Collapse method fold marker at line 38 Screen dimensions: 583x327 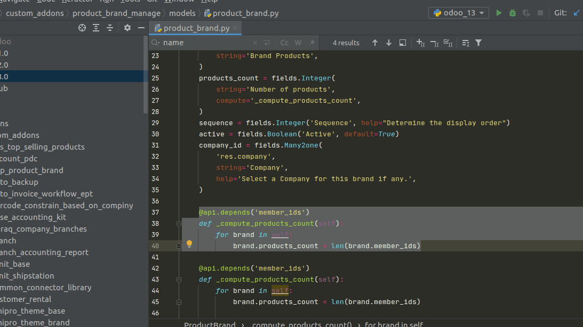click(179, 224)
